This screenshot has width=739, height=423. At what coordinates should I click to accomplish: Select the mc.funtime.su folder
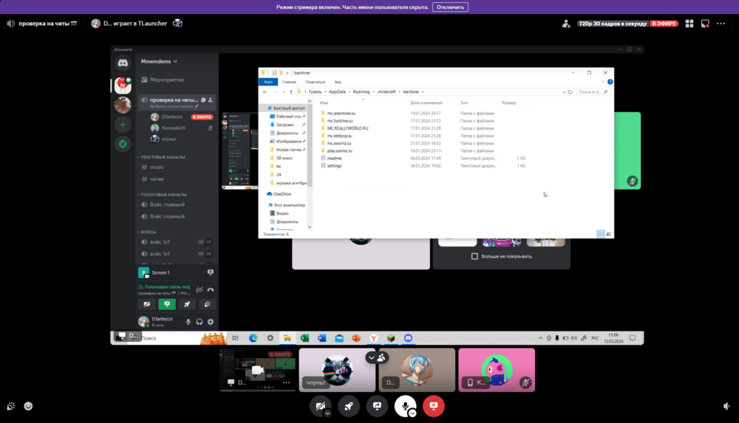click(x=340, y=120)
